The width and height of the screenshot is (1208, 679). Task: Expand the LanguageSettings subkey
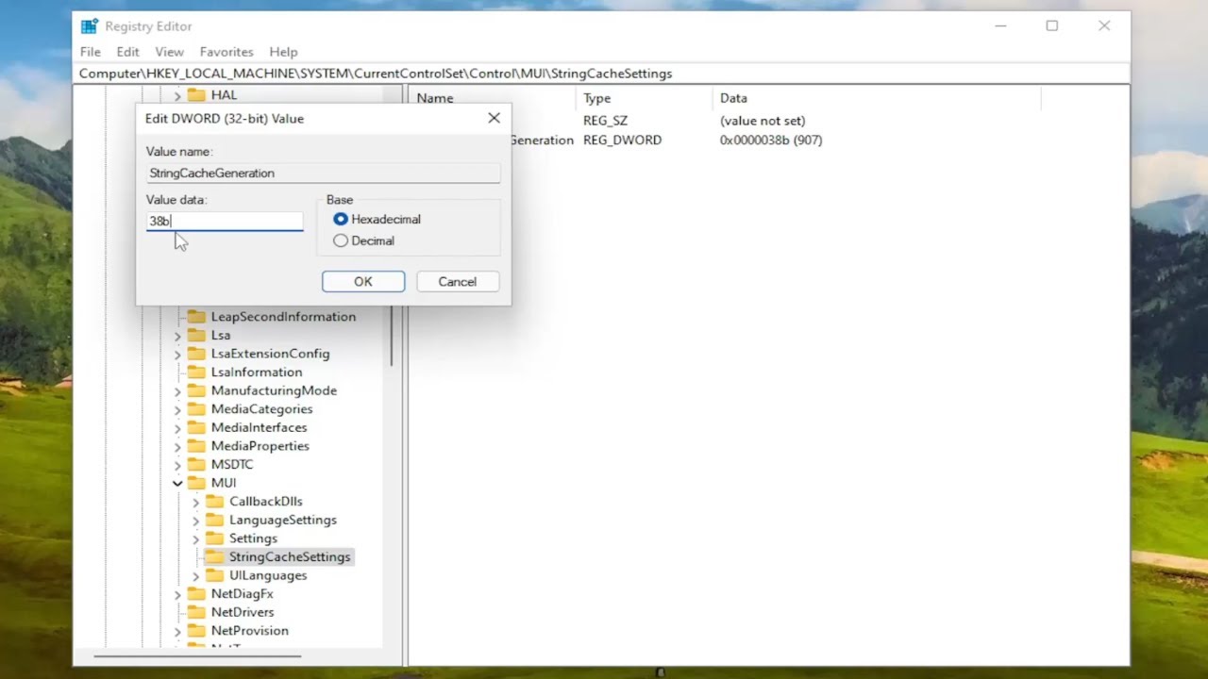pyautogui.click(x=196, y=520)
